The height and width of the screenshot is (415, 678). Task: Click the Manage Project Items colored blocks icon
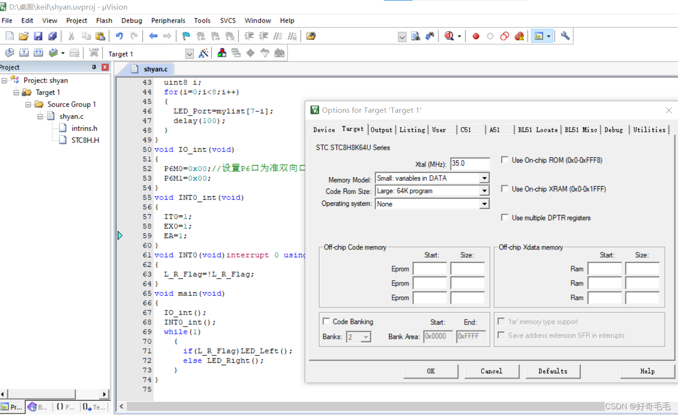[222, 53]
